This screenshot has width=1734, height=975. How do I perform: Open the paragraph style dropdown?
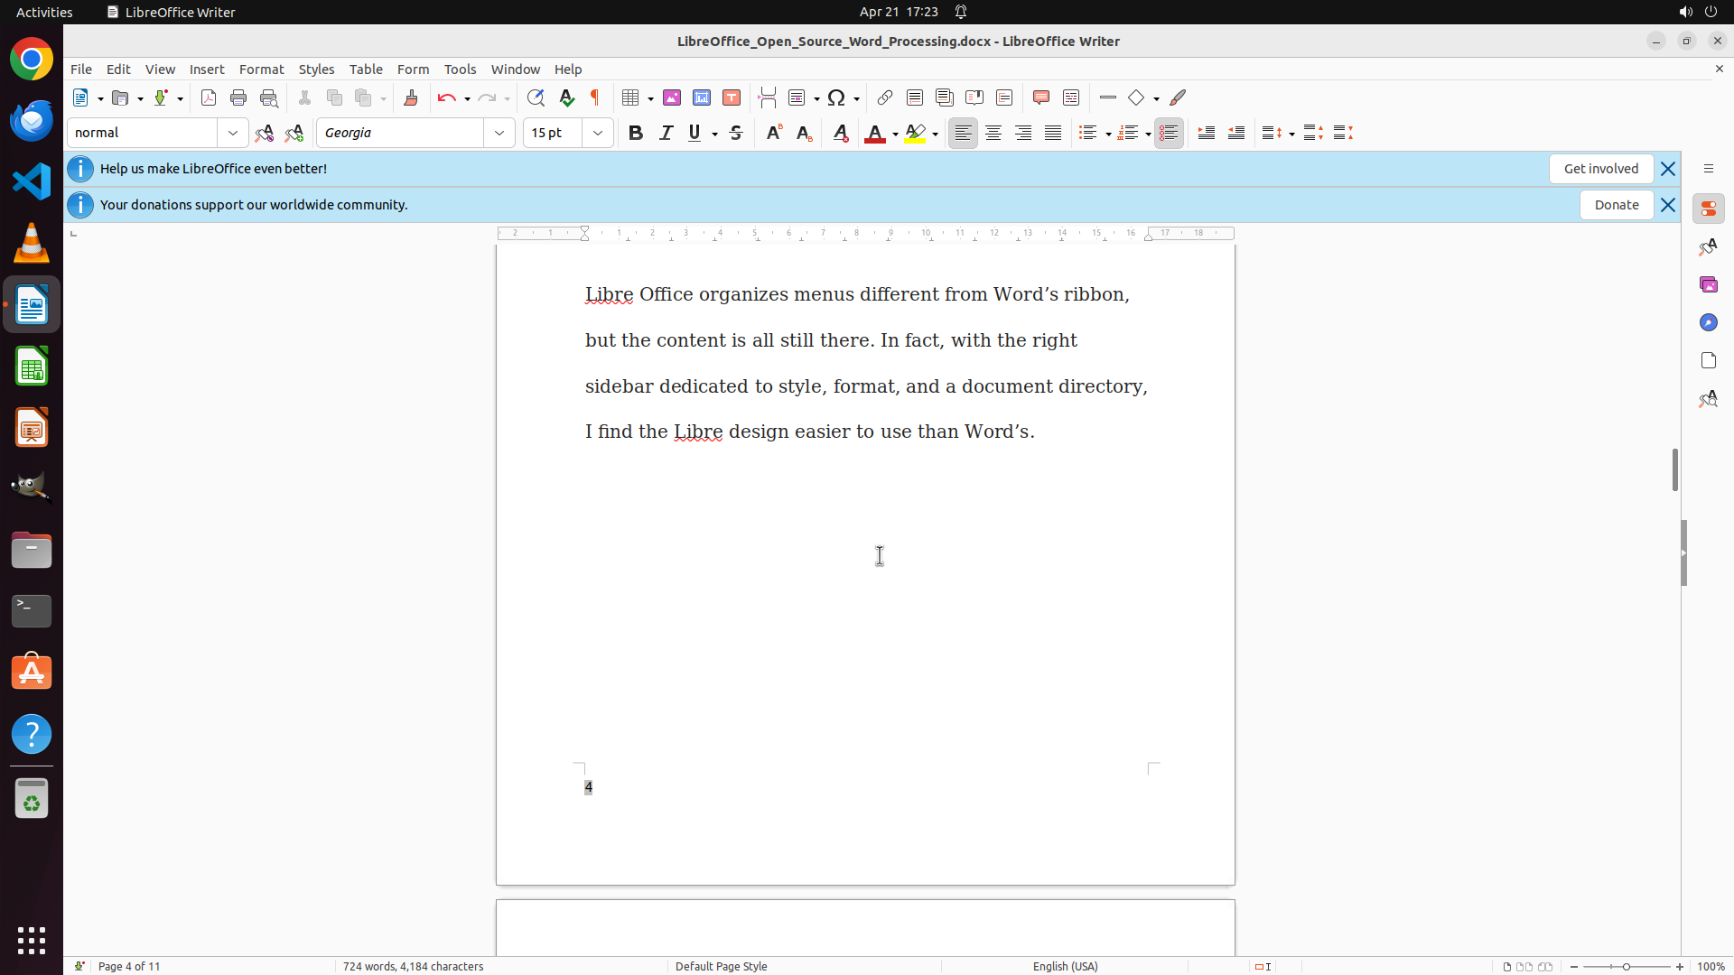click(x=233, y=133)
